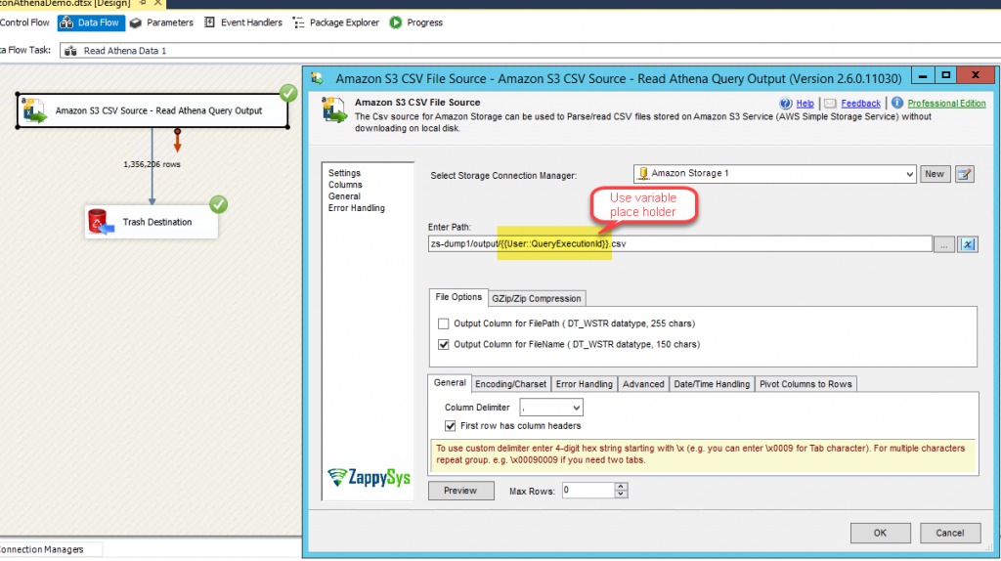Click the edit connection icon beside New

pos(966,174)
